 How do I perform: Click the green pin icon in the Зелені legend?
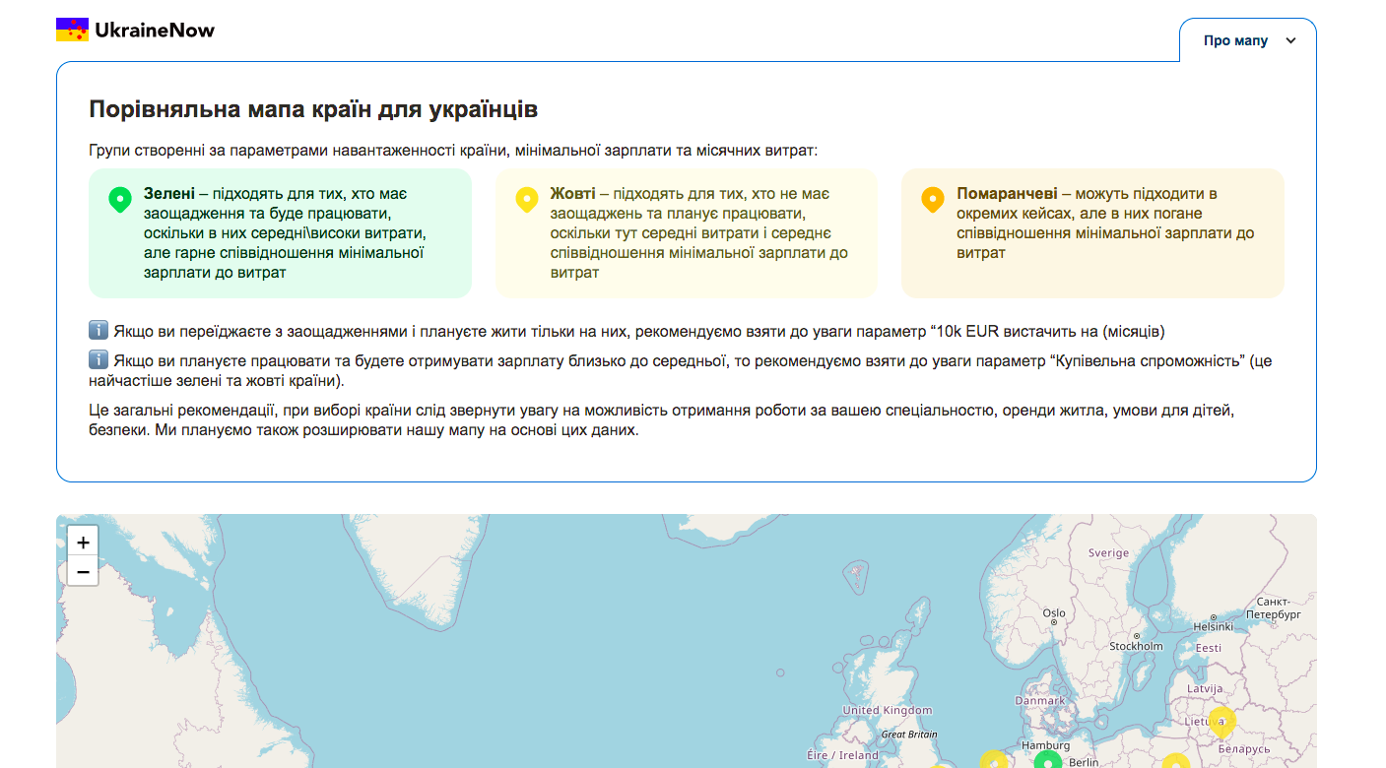click(120, 199)
